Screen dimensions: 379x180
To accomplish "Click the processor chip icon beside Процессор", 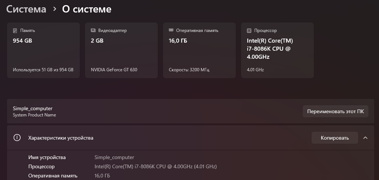I will pos(249,30).
